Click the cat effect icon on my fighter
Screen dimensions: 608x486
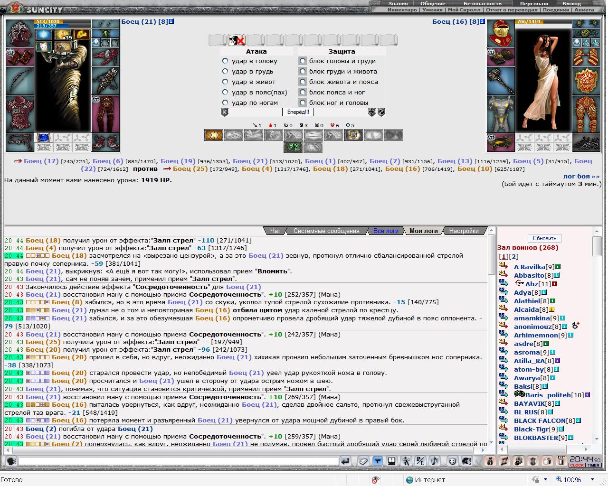44,46
